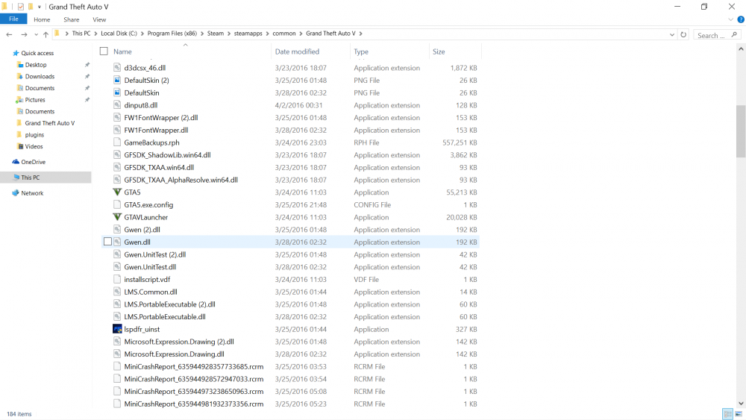The width and height of the screenshot is (746, 420).
Task: Select the lspdfr_uinst application icon
Action: coord(117,329)
